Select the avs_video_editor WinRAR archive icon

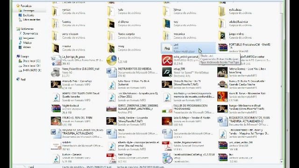point(222,145)
